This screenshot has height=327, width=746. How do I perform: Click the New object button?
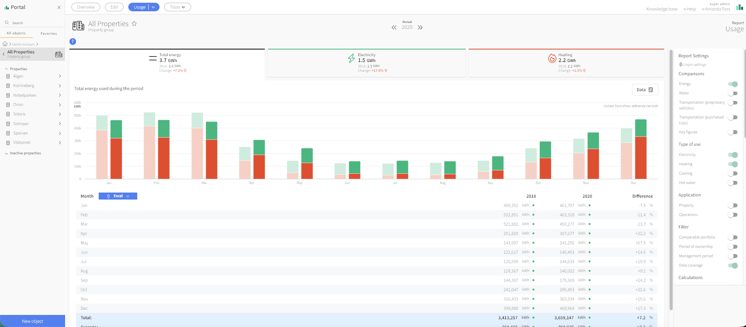[x=32, y=321]
